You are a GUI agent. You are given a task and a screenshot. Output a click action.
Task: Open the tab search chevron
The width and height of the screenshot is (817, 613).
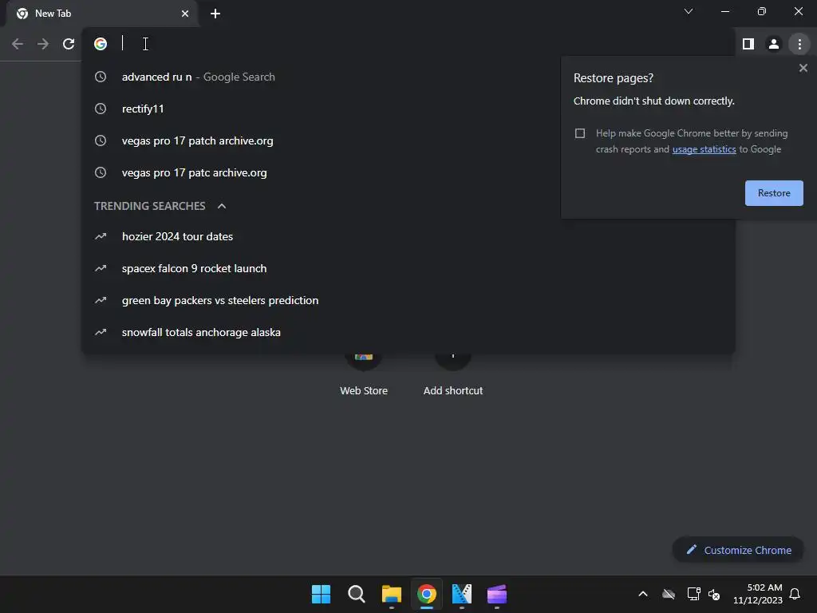(x=689, y=11)
